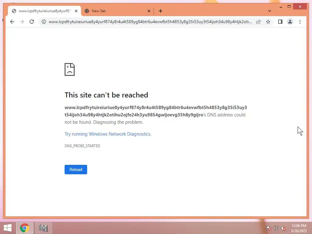The height and width of the screenshot is (234, 312).
Task: Toggle the browser side panel
Action: pyautogui.click(x=280, y=22)
